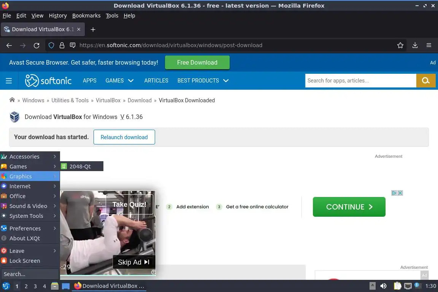
Task: Select About LXQt in the start menu
Action: (30, 238)
